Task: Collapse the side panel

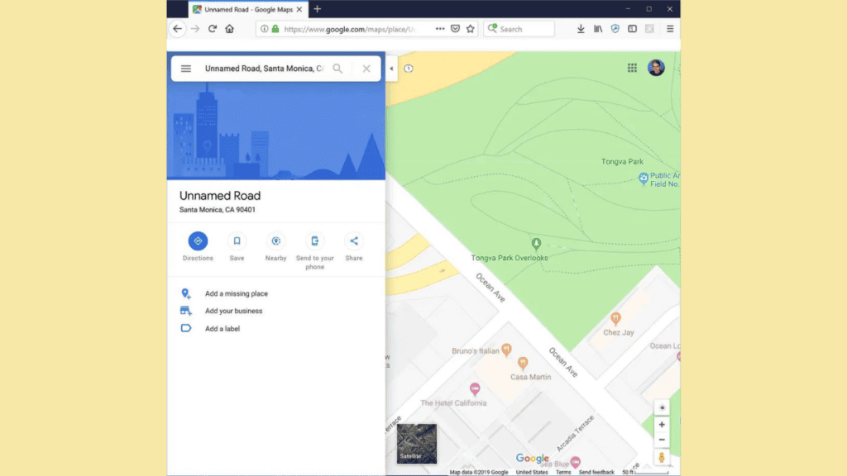Action: (391, 69)
